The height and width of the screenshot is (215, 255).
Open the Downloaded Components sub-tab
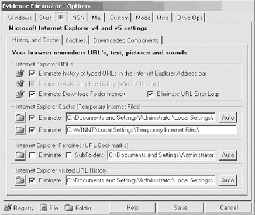pos(126,40)
